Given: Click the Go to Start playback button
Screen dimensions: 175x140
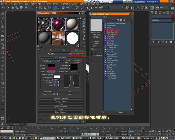Looking at the screenshot, I should point(146,131).
